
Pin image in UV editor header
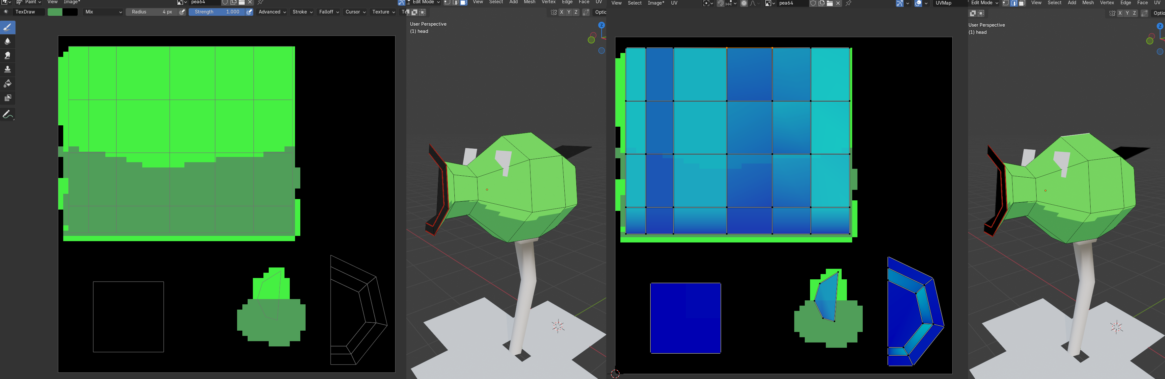pyautogui.click(x=849, y=3)
